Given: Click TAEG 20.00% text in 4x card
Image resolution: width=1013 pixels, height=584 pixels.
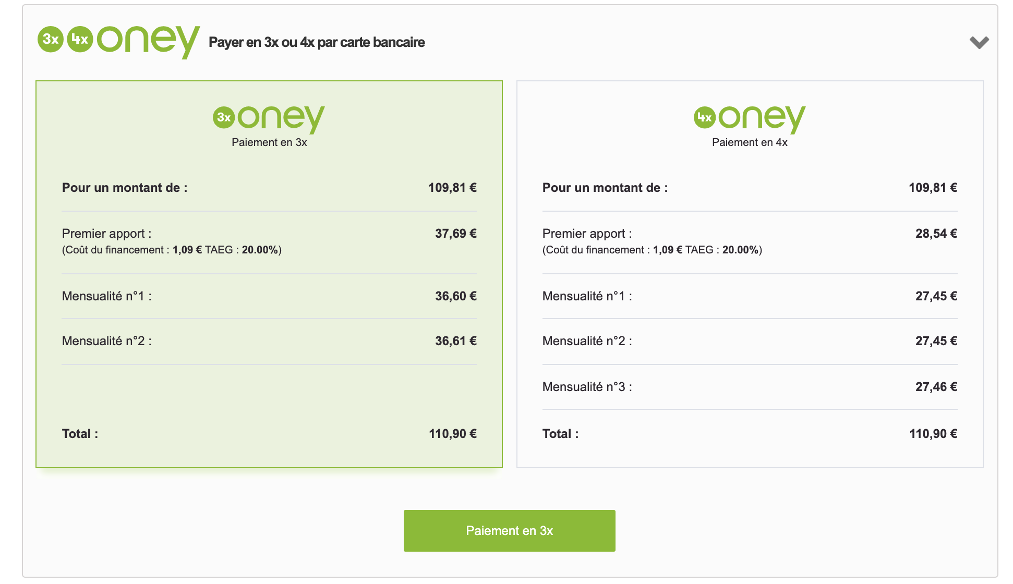Looking at the screenshot, I should pyautogui.click(x=722, y=250).
